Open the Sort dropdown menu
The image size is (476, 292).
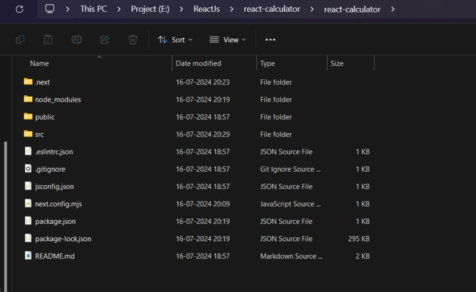pos(175,40)
